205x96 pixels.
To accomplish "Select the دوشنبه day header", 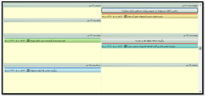I will pos(52,35).
